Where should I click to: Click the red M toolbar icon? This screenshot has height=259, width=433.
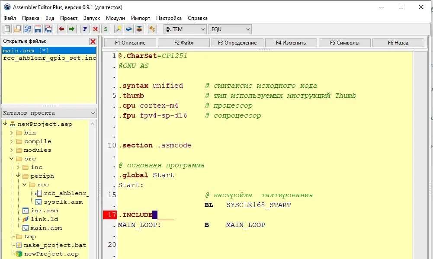(x=95, y=29)
